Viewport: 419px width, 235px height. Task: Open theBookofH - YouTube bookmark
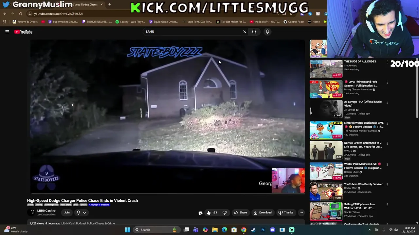click(264, 22)
